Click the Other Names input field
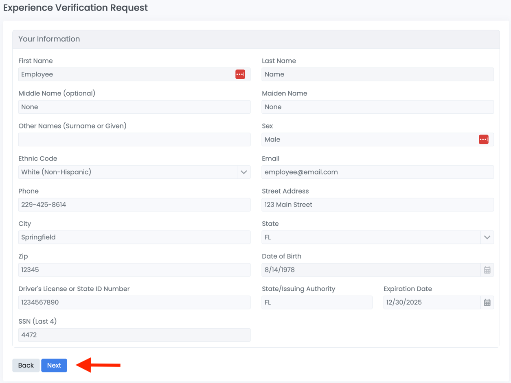 tap(134, 139)
